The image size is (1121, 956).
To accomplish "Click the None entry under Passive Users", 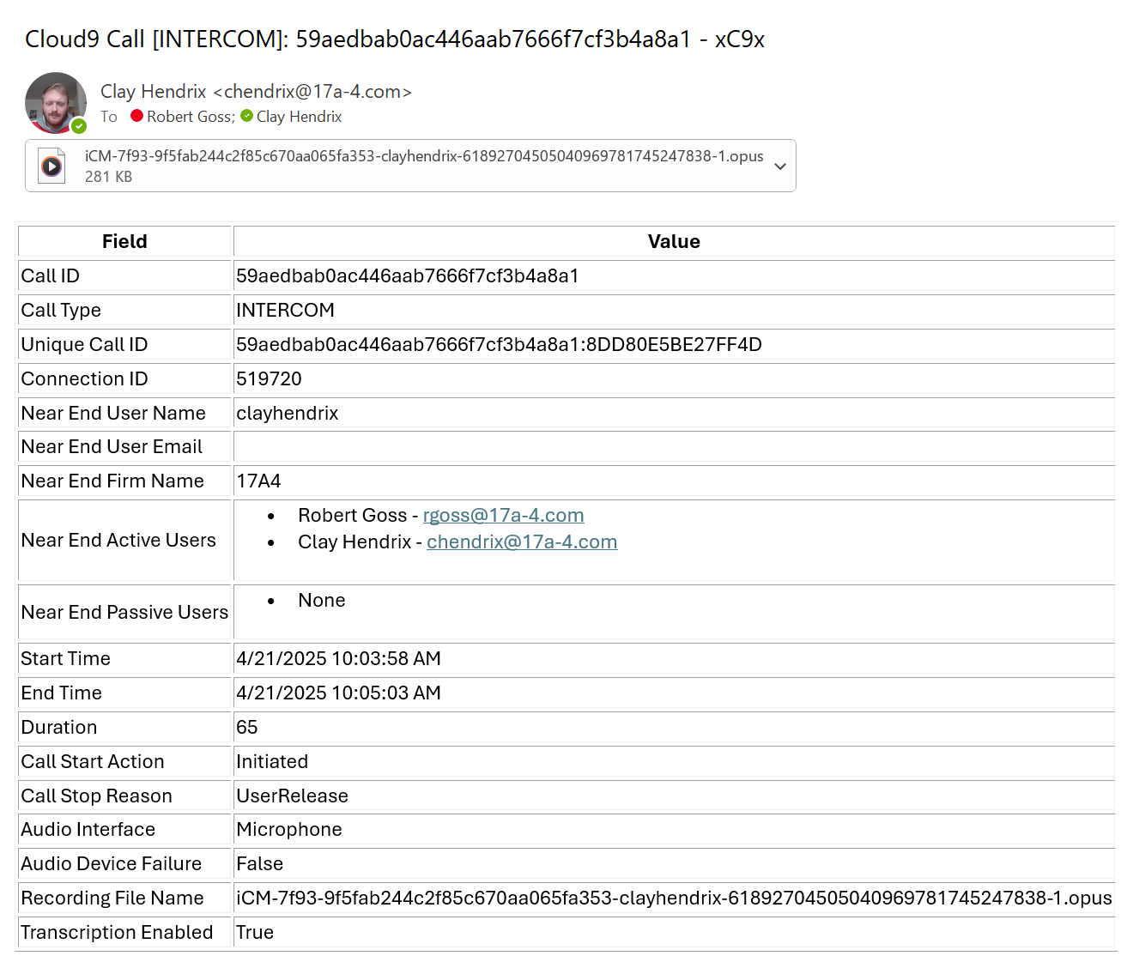I will point(322,600).
